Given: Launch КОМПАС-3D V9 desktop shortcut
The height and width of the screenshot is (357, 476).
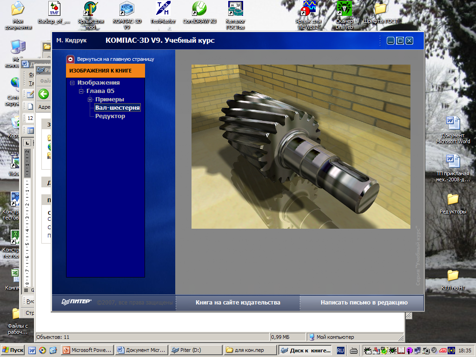Looking at the screenshot, I should click(x=127, y=15).
